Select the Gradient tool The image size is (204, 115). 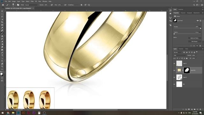pyautogui.click(x=2, y=44)
